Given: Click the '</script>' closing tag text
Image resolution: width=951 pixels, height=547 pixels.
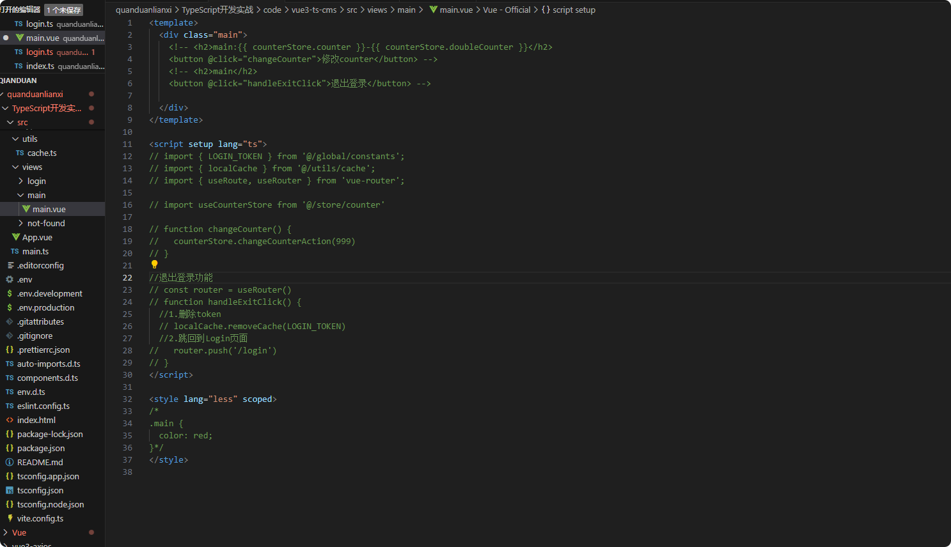Looking at the screenshot, I should coord(171,374).
